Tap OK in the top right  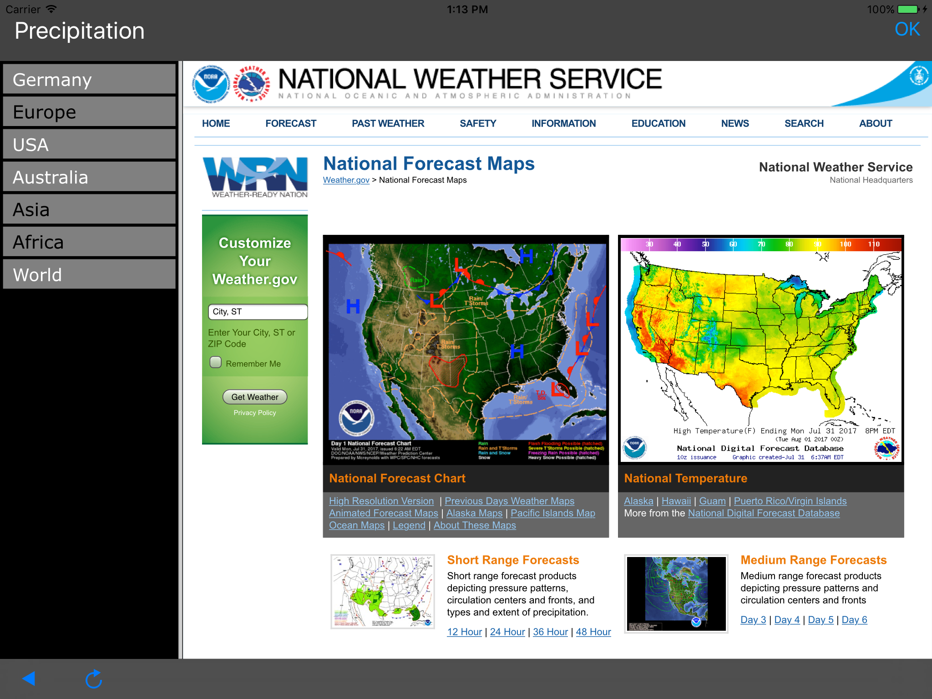[907, 30]
